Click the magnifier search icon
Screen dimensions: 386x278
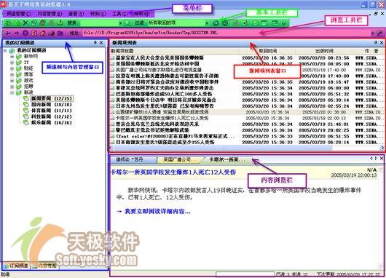127,23
